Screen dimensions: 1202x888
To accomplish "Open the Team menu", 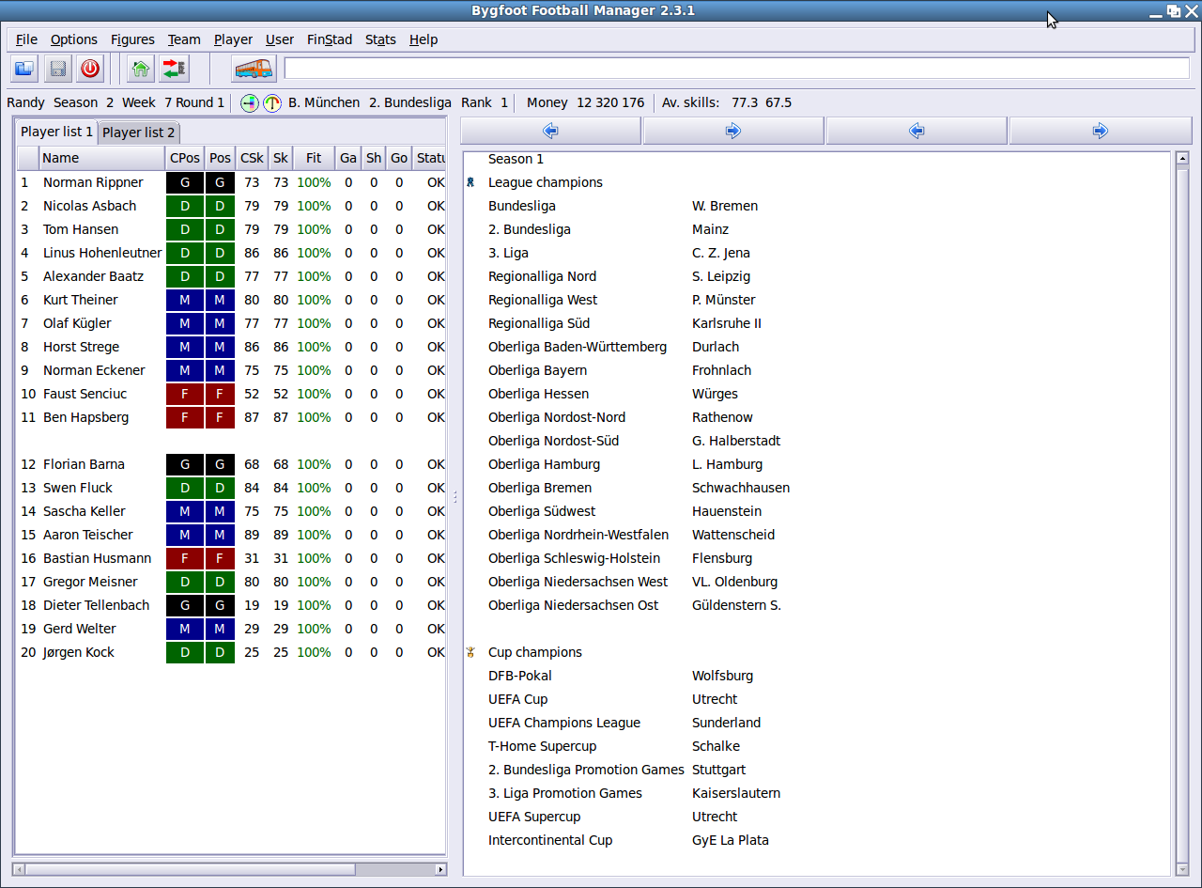I will 184,39.
